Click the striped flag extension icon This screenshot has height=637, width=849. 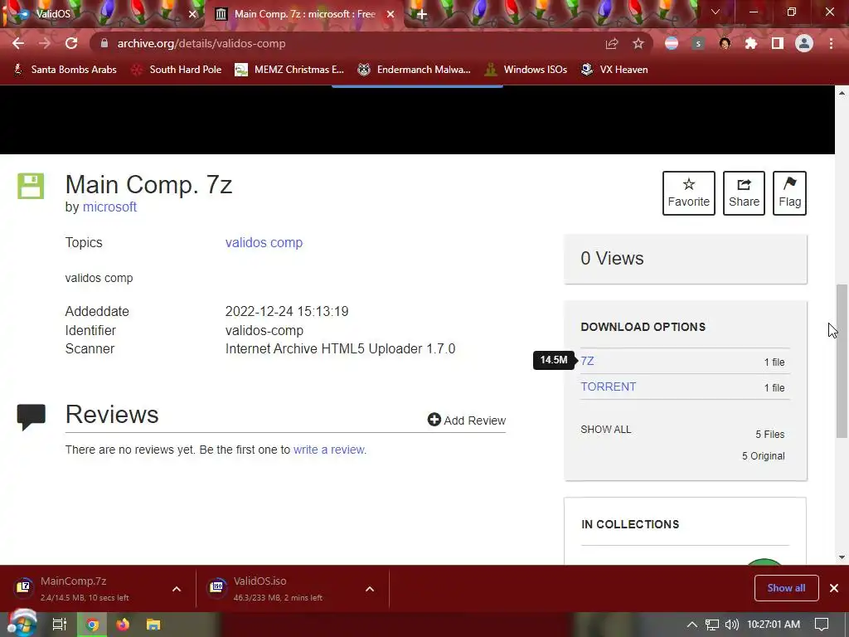click(x=672, y=43)
